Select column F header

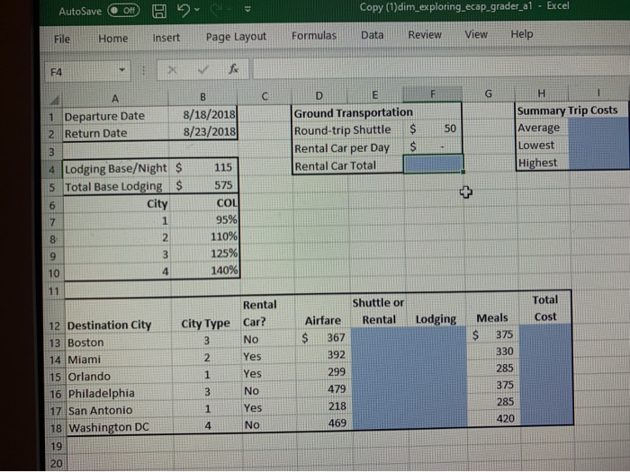pyautogui.click(x=433, y=94)
